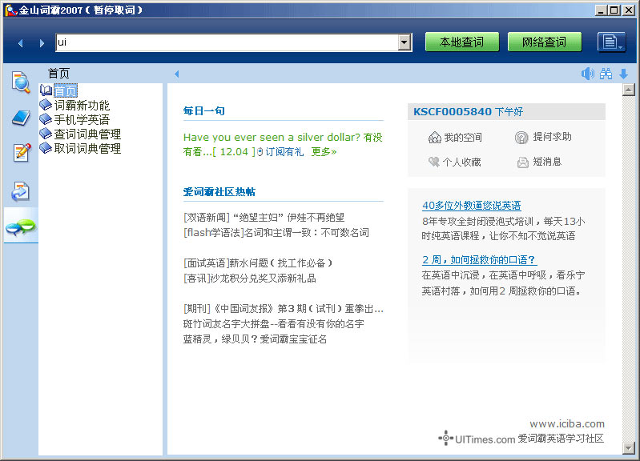640x461 pixels.
Task: Open the 喜讯 沙龙积分兑奖 post
Action: point(250,279)
